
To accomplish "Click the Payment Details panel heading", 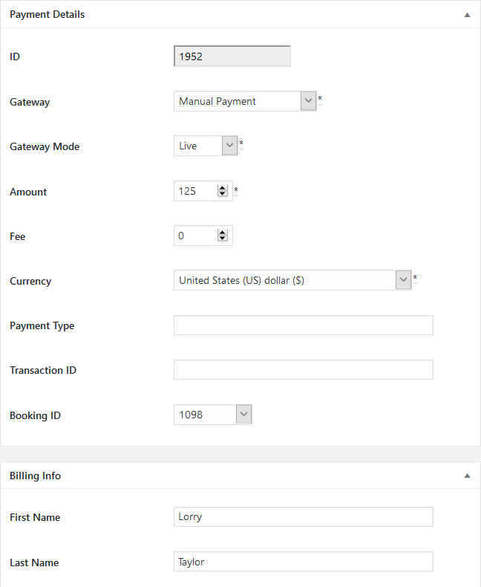I will click(x=47, y=14).
